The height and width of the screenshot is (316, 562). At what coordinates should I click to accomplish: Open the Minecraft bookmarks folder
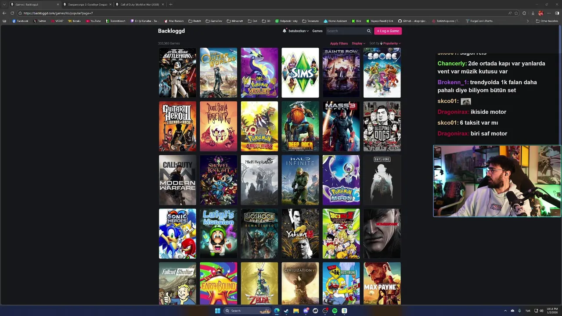coord(235,21)
